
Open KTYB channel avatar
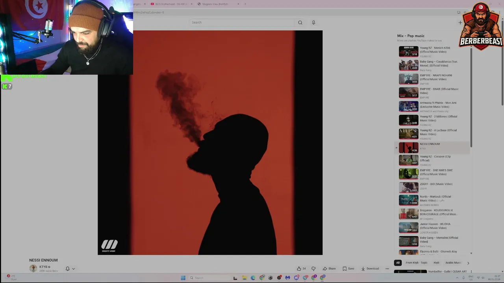point(33,268)
